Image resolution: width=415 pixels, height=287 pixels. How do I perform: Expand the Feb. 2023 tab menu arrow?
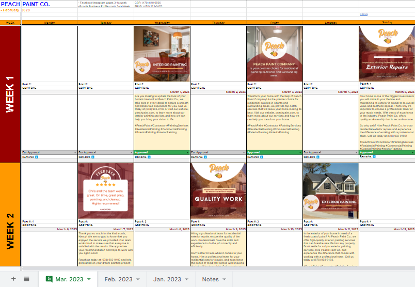click(x=138, y=279)
